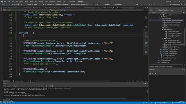Click FrontendUI repository in status bar
This screenshot has width=186, height=104.
pyautogui.click(x=176, y=103)
